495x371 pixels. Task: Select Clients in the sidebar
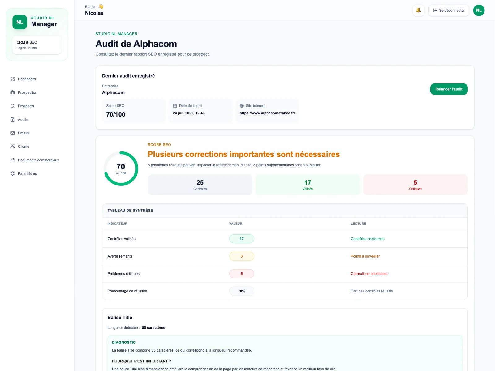[x=37, y=147]
